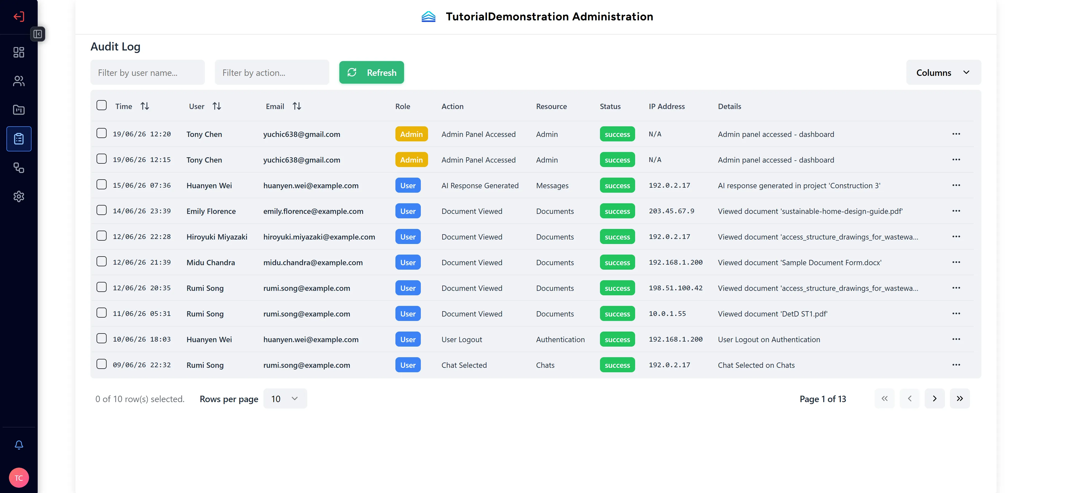Click hiroyuki.miyazaki@example.com email cell
The width and height of the screenshot is (1071, 493).
coord(319,237)
